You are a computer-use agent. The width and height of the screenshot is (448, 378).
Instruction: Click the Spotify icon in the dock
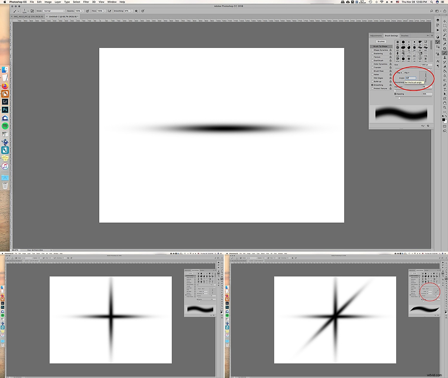tap(5, 126)
